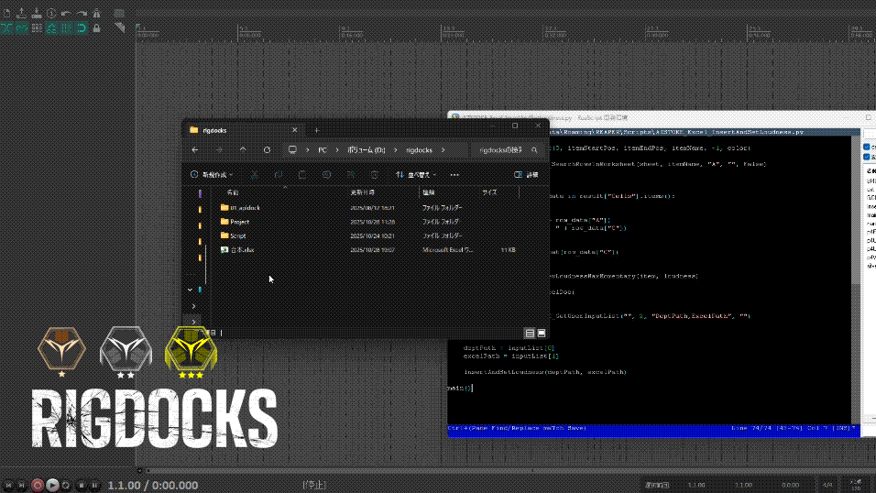This screenshot has width=876, height=493.
Task: Click the Back arrow in File Explorer
Action: 195,149
